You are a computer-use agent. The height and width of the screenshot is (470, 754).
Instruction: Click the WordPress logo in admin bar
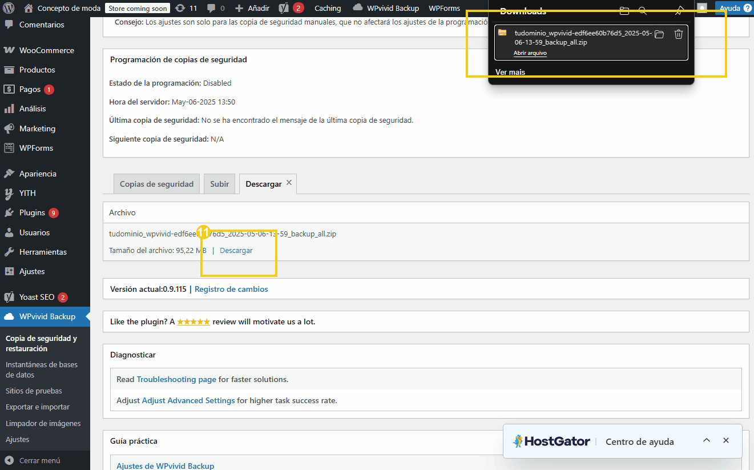[x=8, y=8]
